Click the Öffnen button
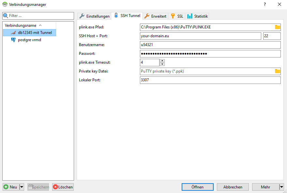This screenshot has width=287, height=193. (198, 187)
